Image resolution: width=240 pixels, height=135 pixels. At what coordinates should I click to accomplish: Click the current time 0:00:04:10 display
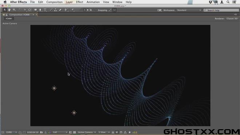point(33,132)
